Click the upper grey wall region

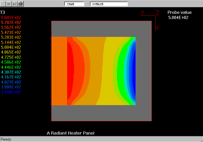tap(101, 29)
